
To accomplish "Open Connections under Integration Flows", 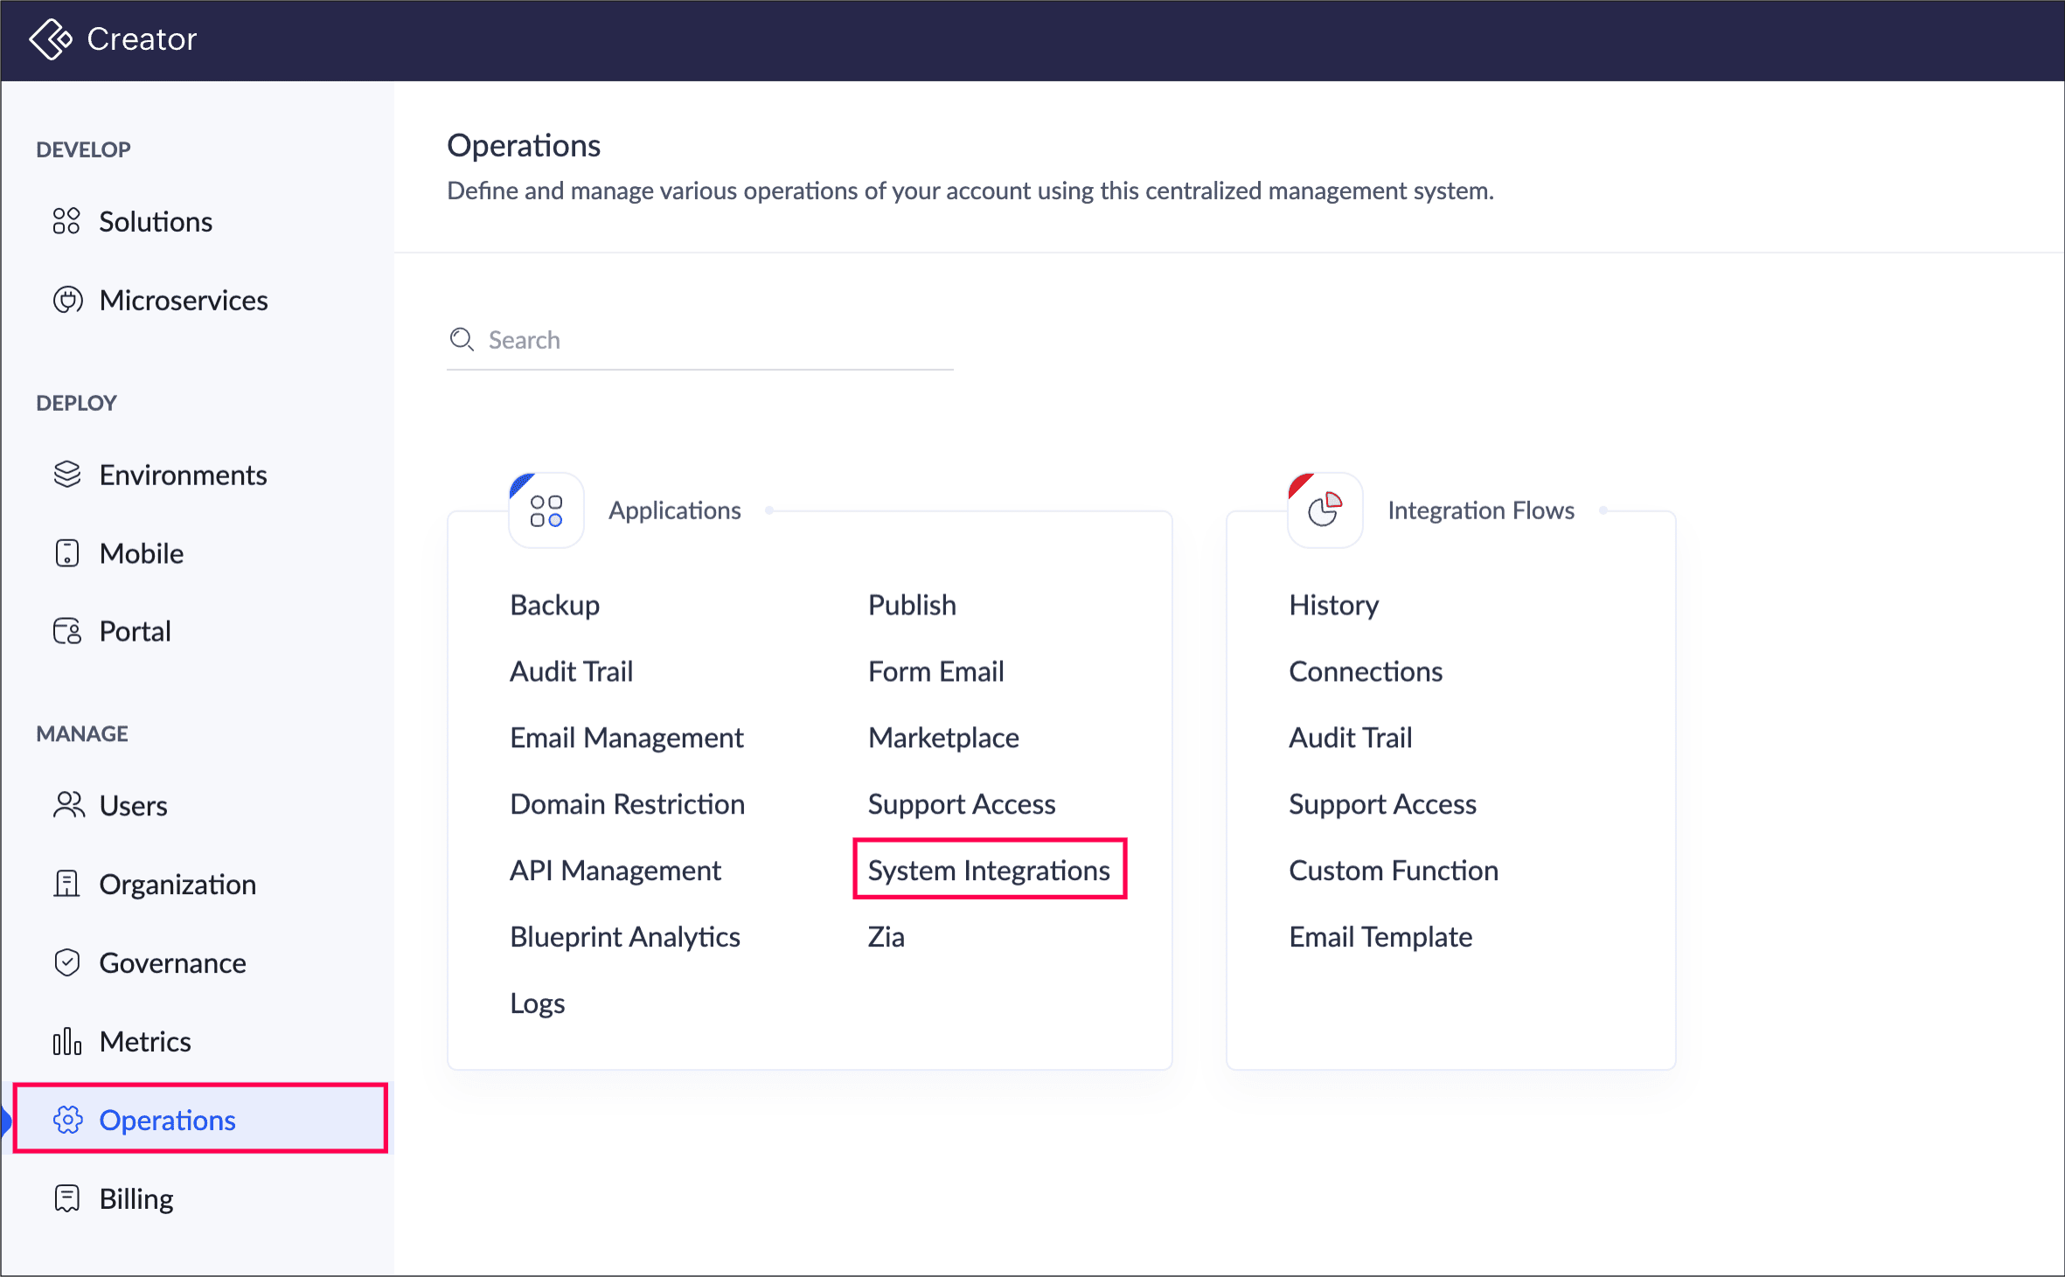I will pos(1365,671).
